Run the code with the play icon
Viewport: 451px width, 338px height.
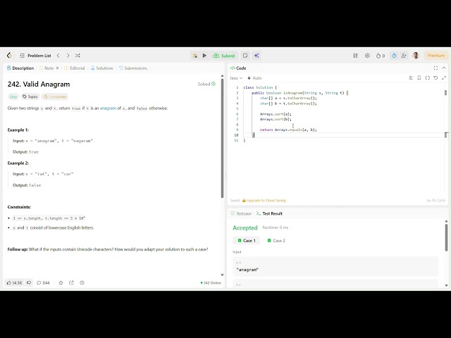(204, 56)
